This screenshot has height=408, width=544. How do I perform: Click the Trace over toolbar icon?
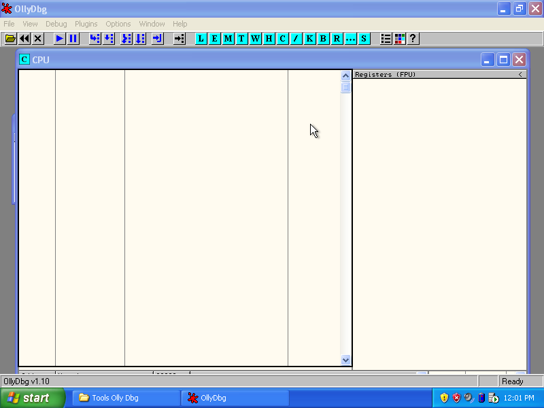pyautogui.click(x=140, y=39)
